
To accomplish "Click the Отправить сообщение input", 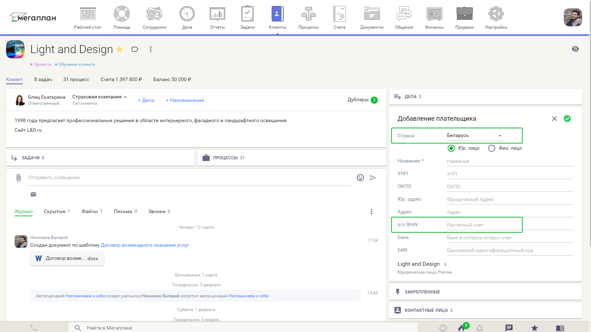I will (x=190, y=178).
